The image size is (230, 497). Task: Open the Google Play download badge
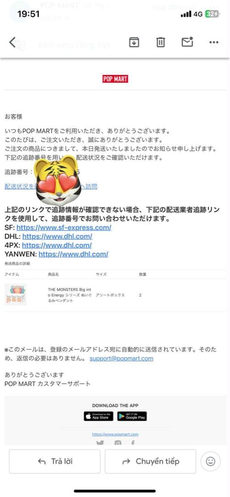tap(132, 416)
